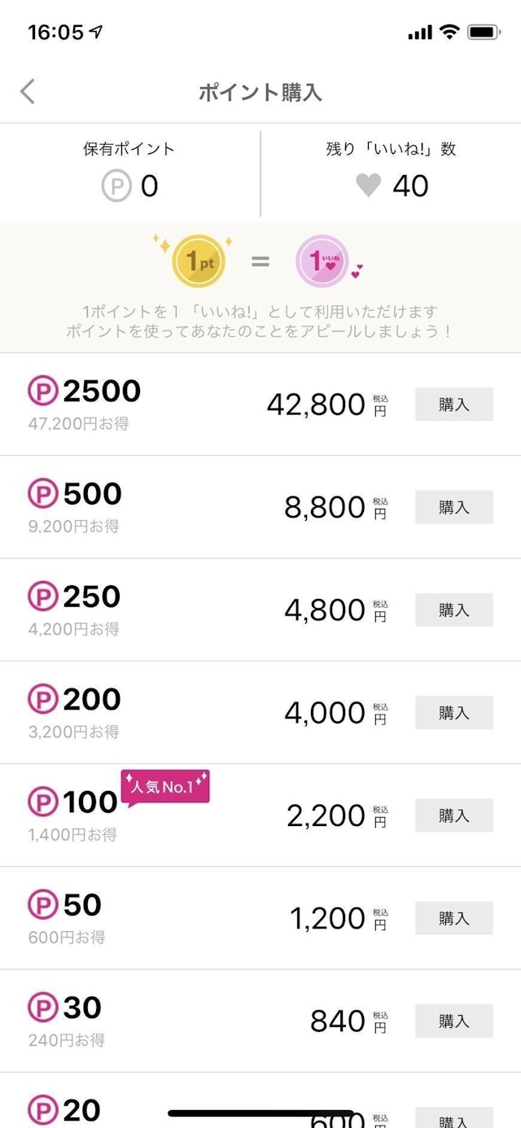Tap the P icon beside 30 points
This screenshot has width=521, height=1128.
[43, 1008]
